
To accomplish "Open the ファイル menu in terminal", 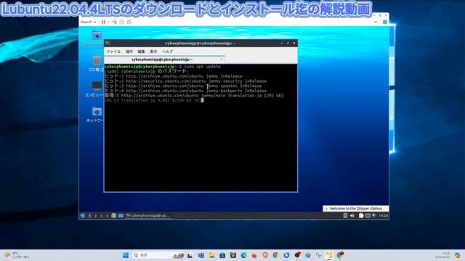I will [x=113, y=51].
